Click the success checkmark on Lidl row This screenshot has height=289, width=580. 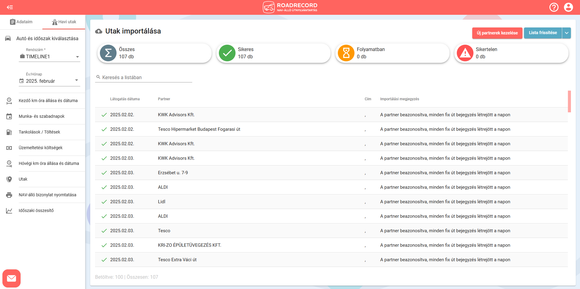(x=104, y=202)
